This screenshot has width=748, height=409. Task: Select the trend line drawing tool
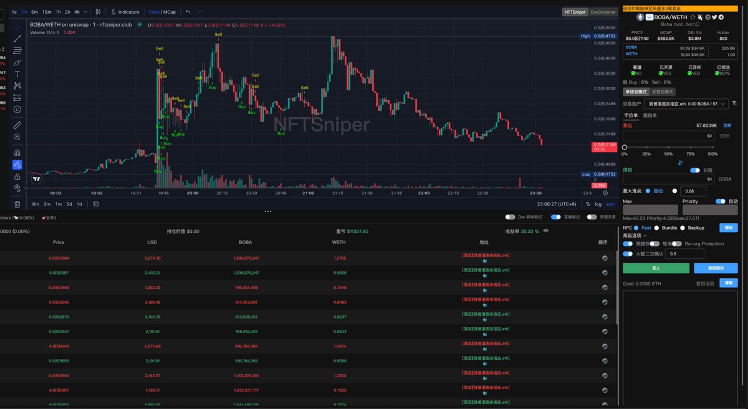(17, 39)
